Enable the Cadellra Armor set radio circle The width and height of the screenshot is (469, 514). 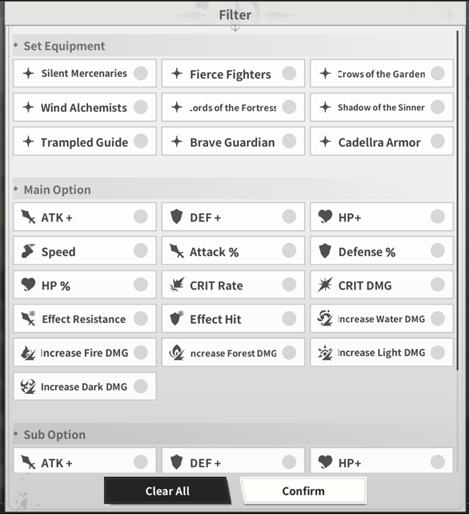tap(438, 141)
